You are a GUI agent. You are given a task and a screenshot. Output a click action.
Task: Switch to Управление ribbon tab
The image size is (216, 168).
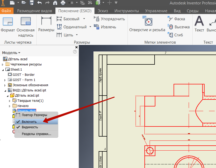pos(156,11)
